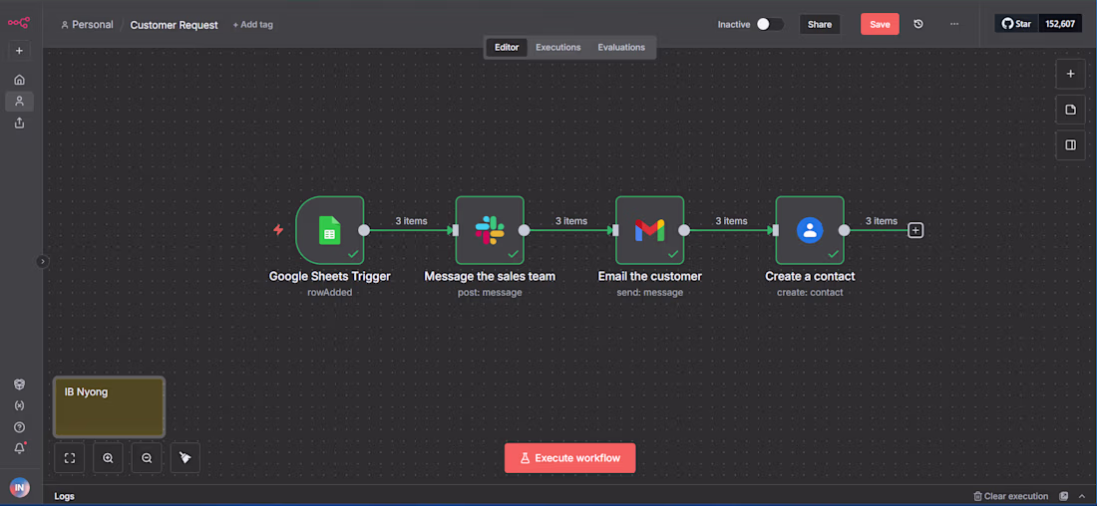The image size is (1097, 506).
Task: Toggle the Inactive workflow switch
Action: pyautogui.click(x=770, y=24)
